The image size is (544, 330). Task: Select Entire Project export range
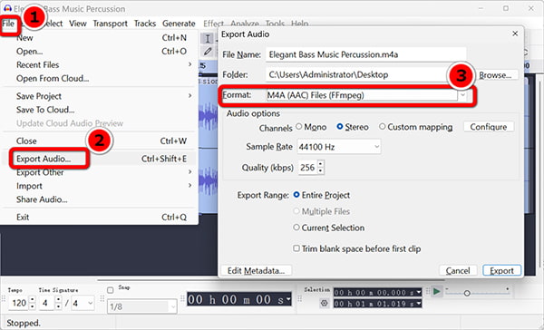point(296,195)
